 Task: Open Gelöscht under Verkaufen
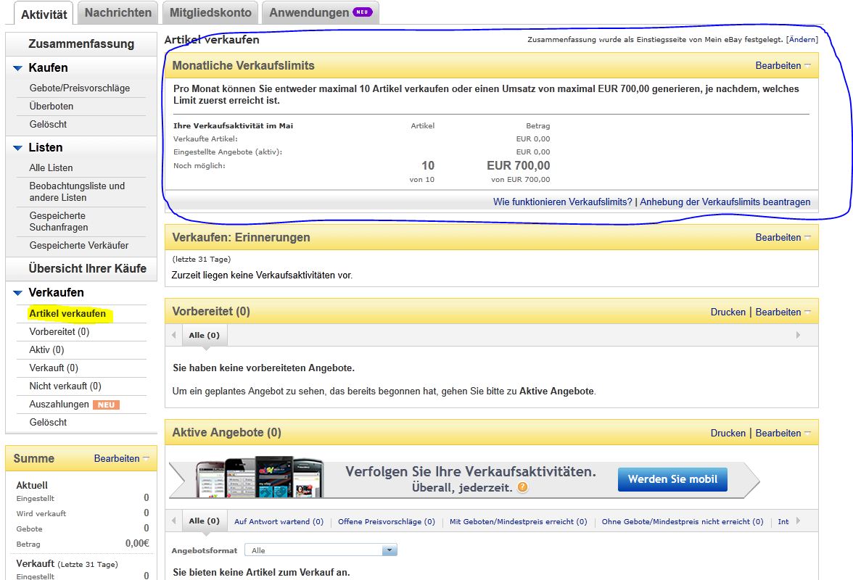pos(48,423)
